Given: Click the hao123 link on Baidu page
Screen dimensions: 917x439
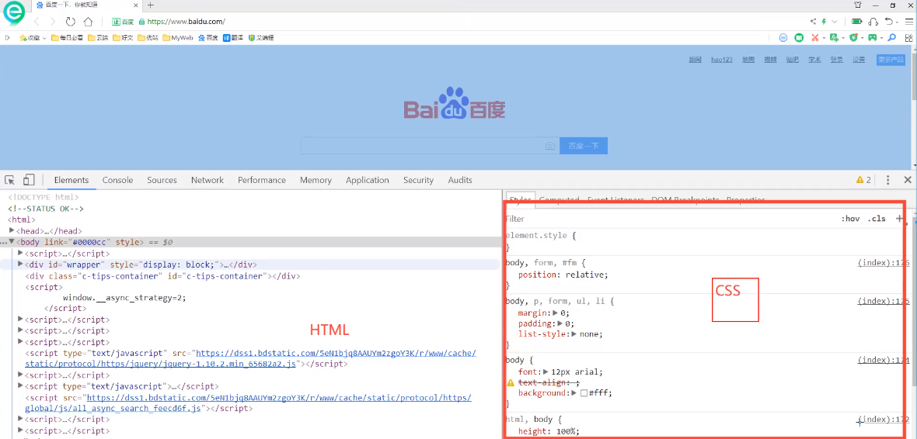Looking at the screenshot, I should click(722, 60).
